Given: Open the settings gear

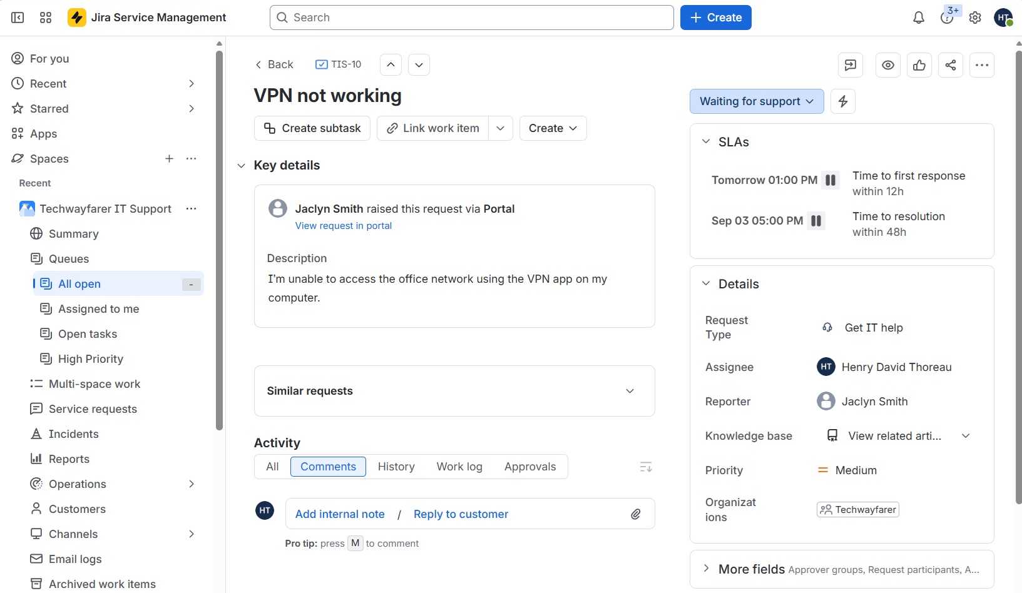Looking at the screenshot, I should (975, 18).
